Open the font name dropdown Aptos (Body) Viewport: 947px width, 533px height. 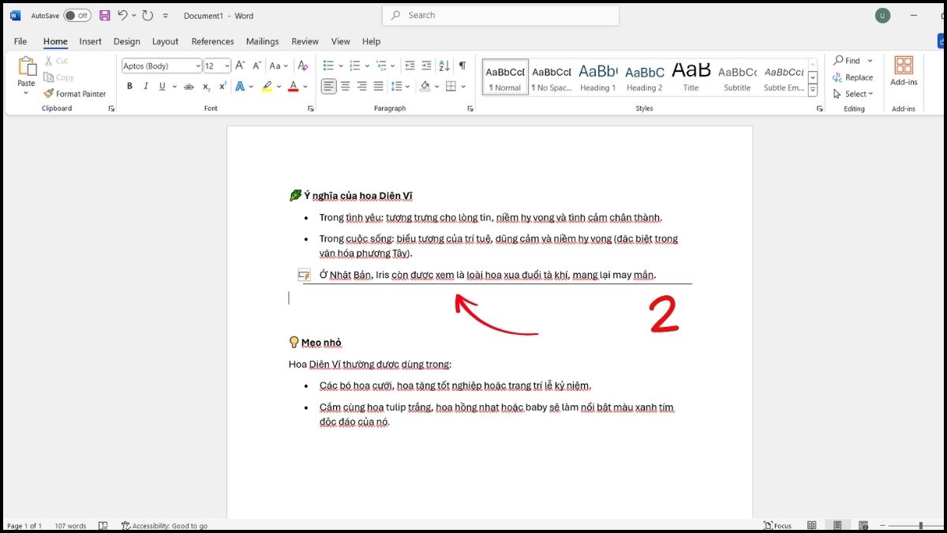pos(162,66)
